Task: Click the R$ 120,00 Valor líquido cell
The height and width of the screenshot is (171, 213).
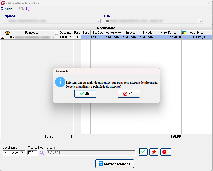Action: click(169, 37)
